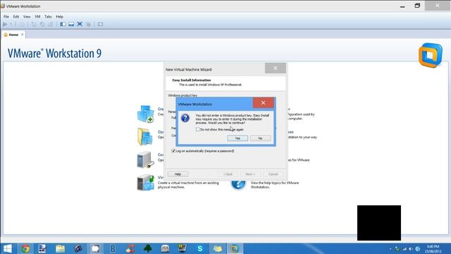Viewport: 451px width, 254px height.
Task: Open Google Chrome from the taskbar
Action: [25, 248]
